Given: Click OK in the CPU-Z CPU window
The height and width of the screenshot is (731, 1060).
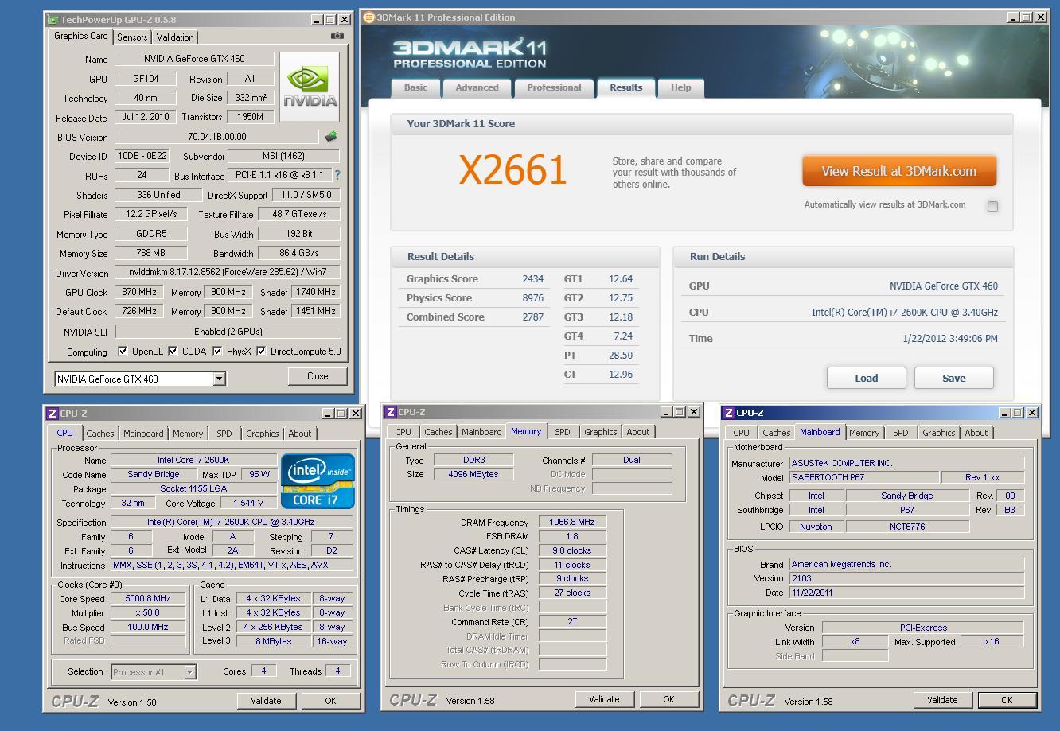Looking at the screenshot, I should coord(330,701).
